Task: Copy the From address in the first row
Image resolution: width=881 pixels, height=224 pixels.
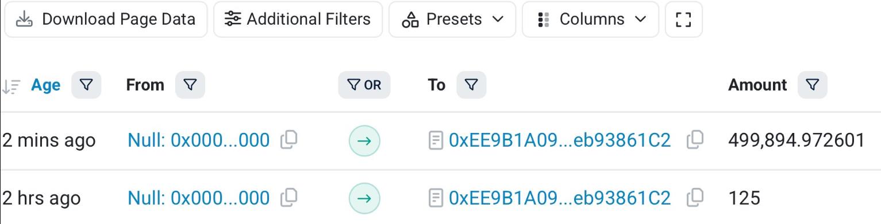Action: pyautogui.click(x=288, y=139)
